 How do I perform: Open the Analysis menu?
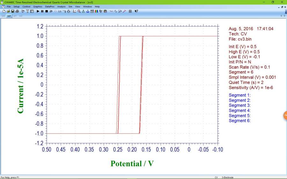point(61,7)
